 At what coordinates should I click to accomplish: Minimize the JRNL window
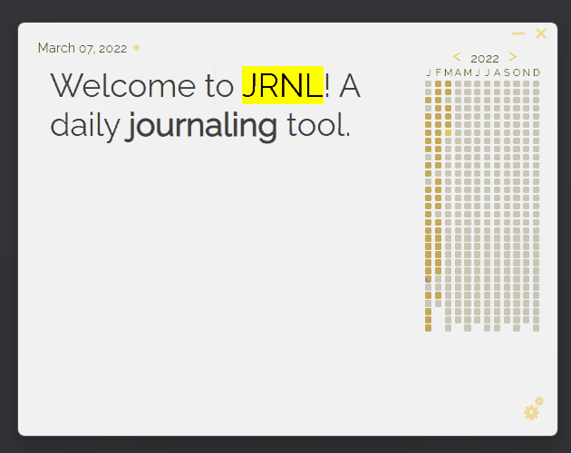[518, 34]
